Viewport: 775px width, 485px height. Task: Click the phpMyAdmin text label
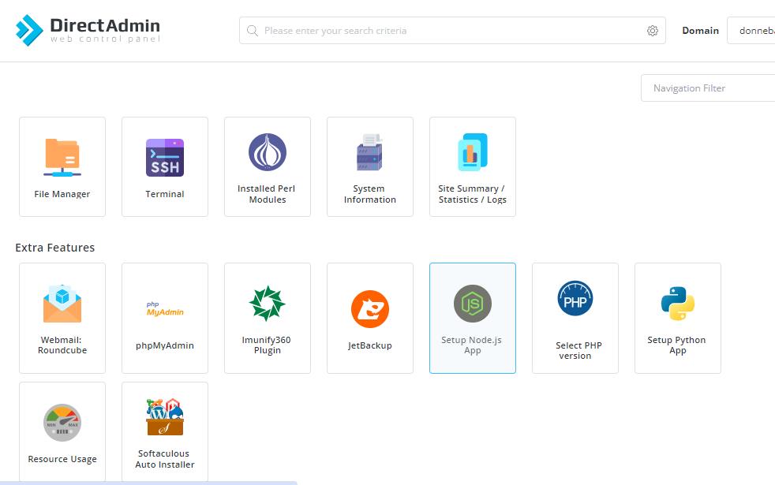(165, 345)
